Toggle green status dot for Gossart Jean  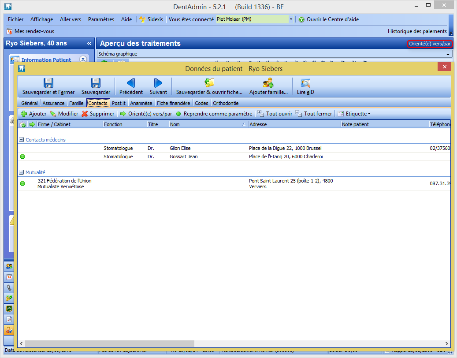click(x=22, y=157)
